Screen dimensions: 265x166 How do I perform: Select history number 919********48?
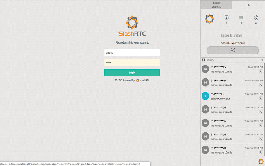coord(218,148)
